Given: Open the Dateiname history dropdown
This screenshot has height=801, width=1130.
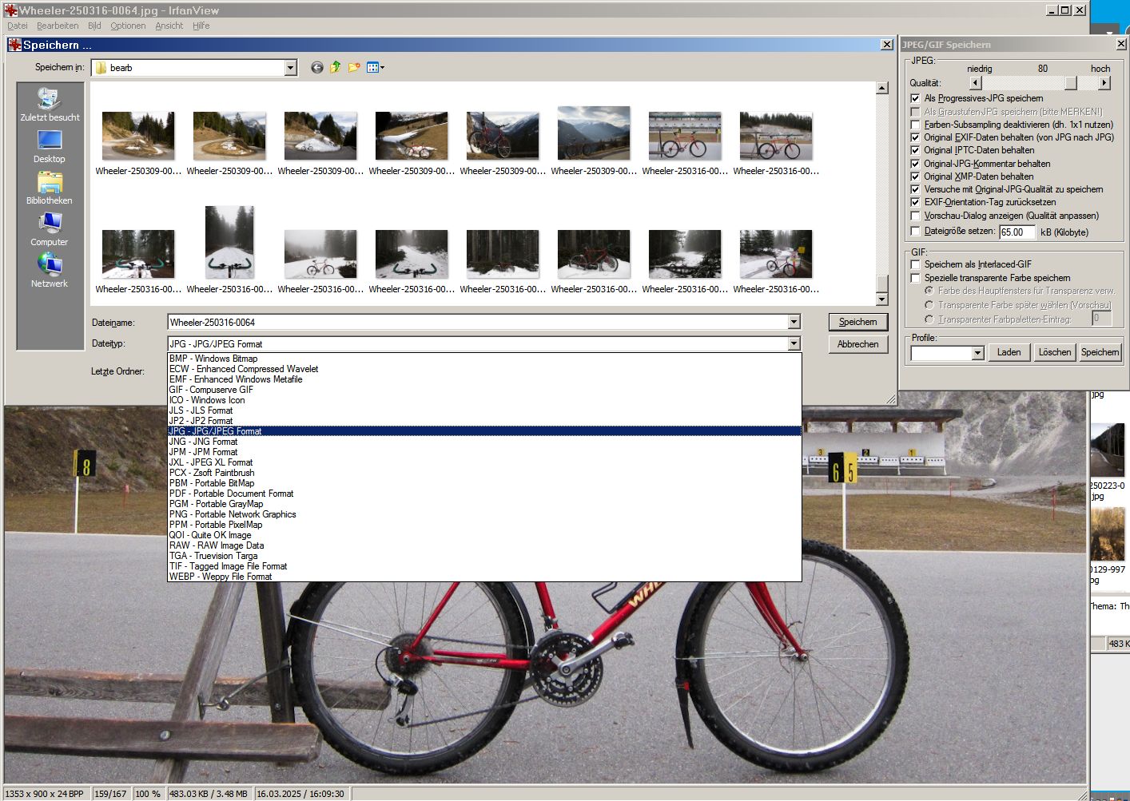Looking at the screenshot, I should point(794,323).
